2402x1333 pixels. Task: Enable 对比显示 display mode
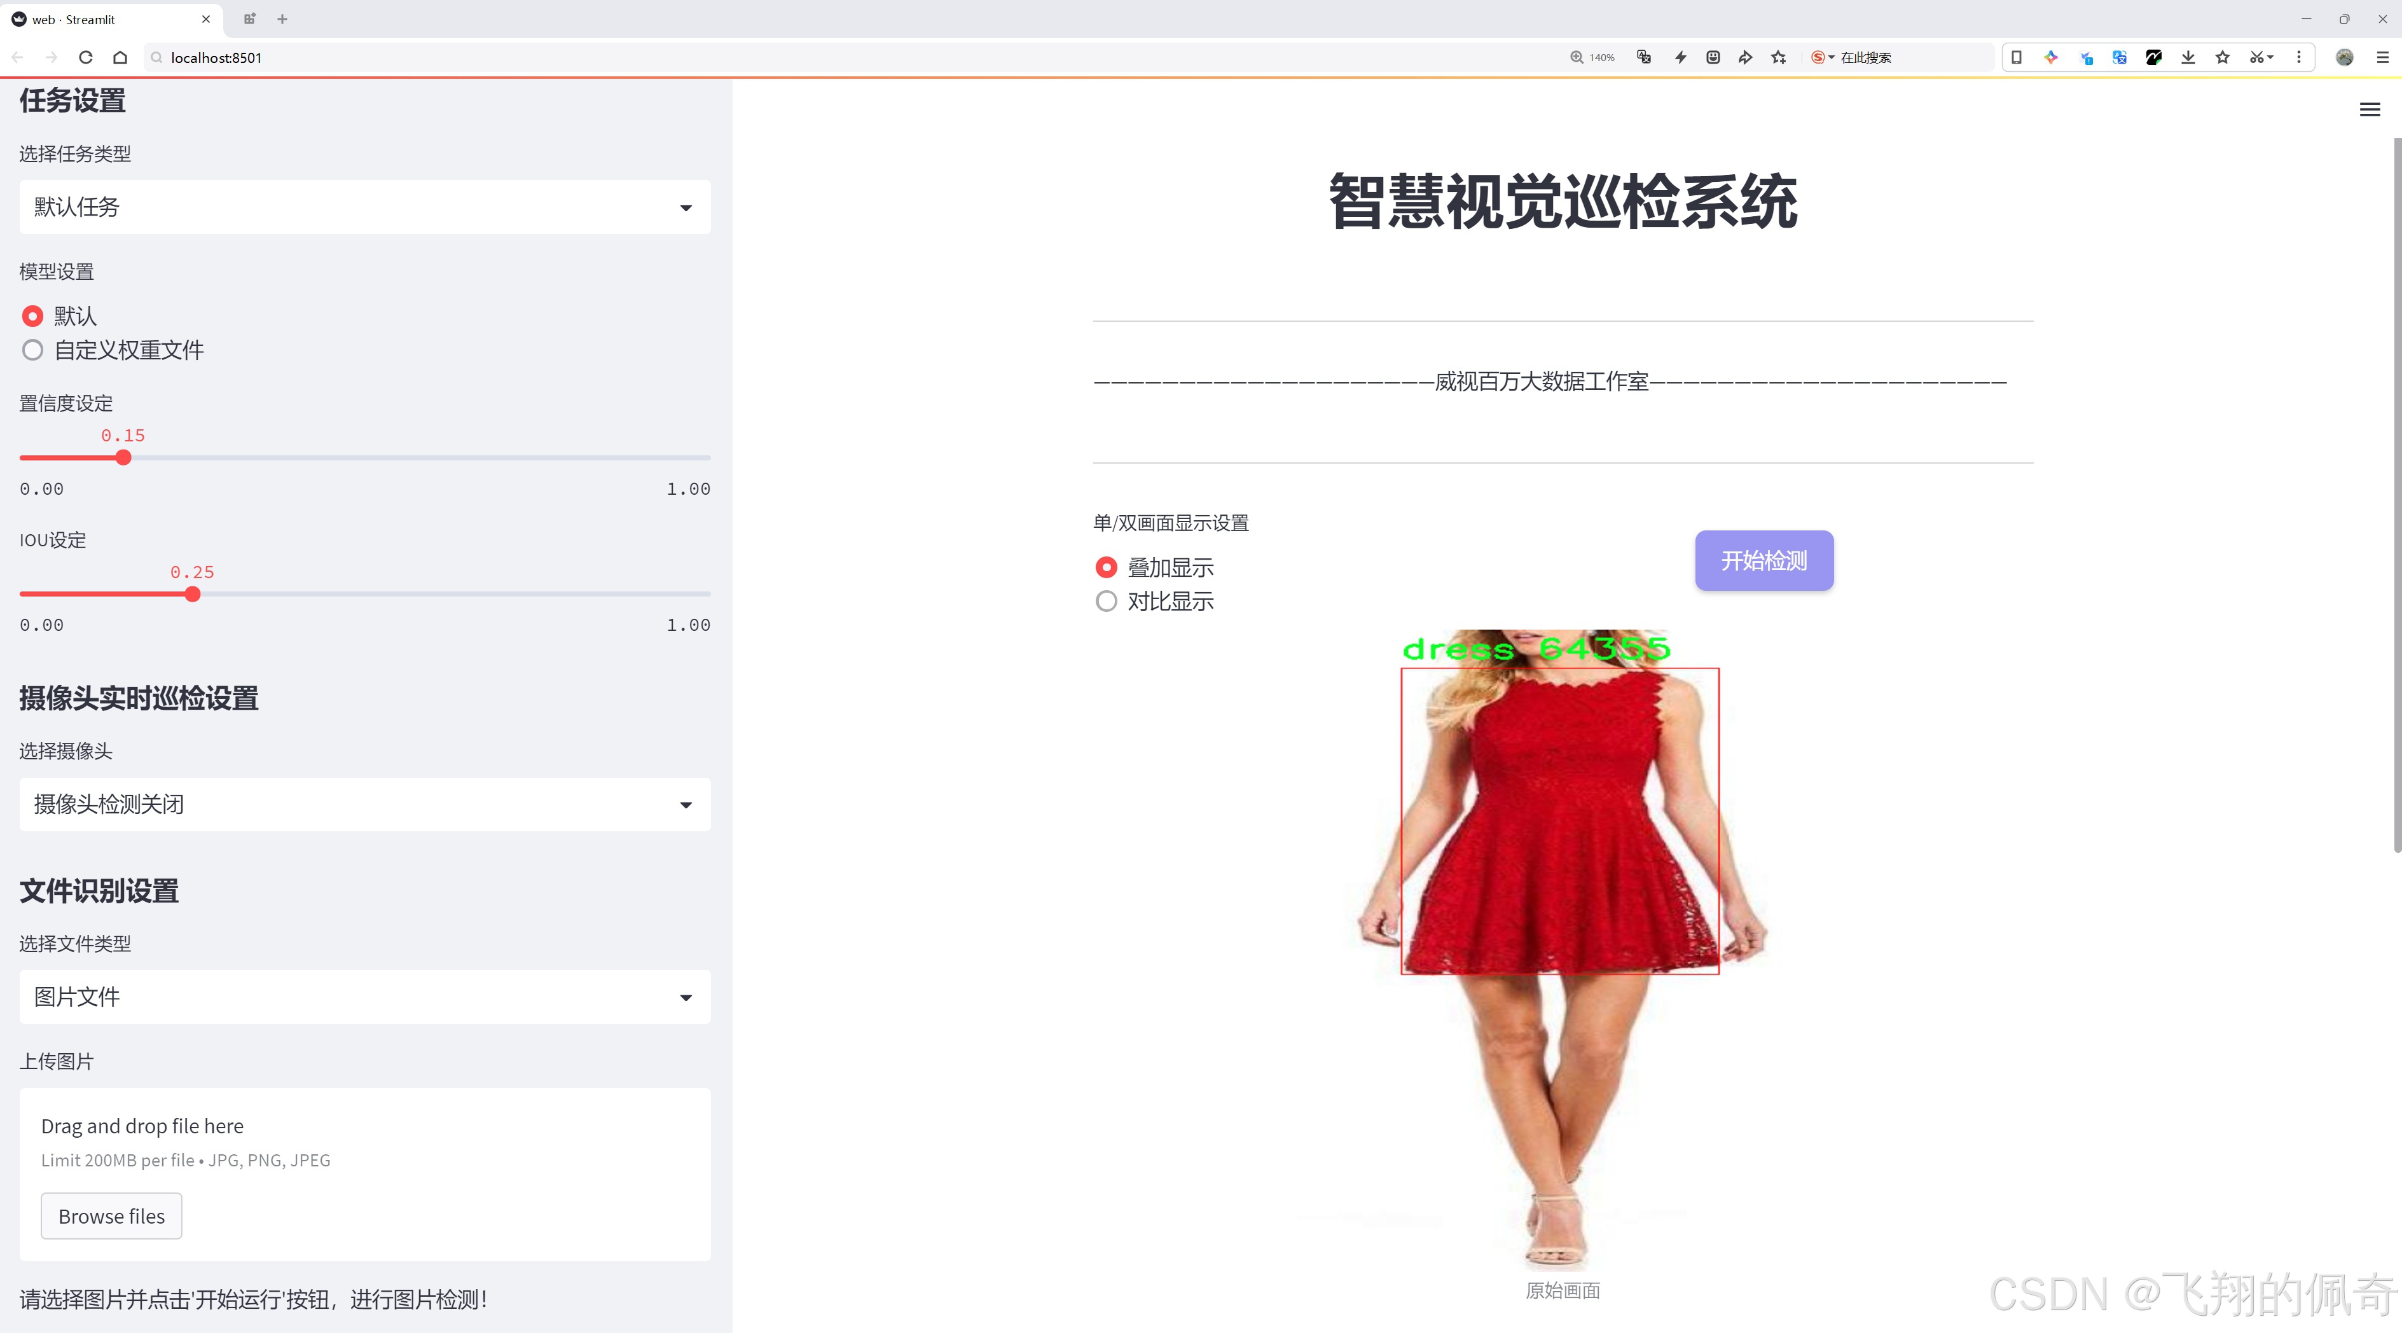click(1106, 601)
